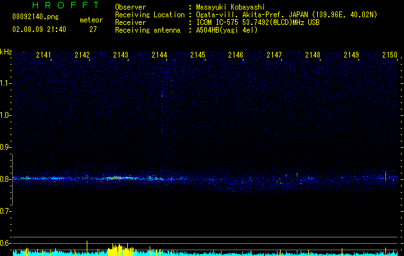Click the Receiver label
Viewport: 404px width, 256px height.
[130, 22]
